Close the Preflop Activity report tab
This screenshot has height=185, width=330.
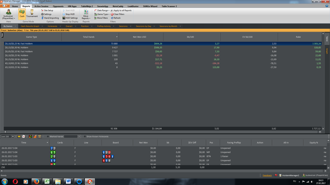(x=114, y=26)
